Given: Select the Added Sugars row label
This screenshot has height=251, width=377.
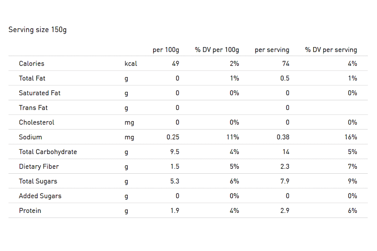Looking at the screenshot, I should [x=40, y=196].
